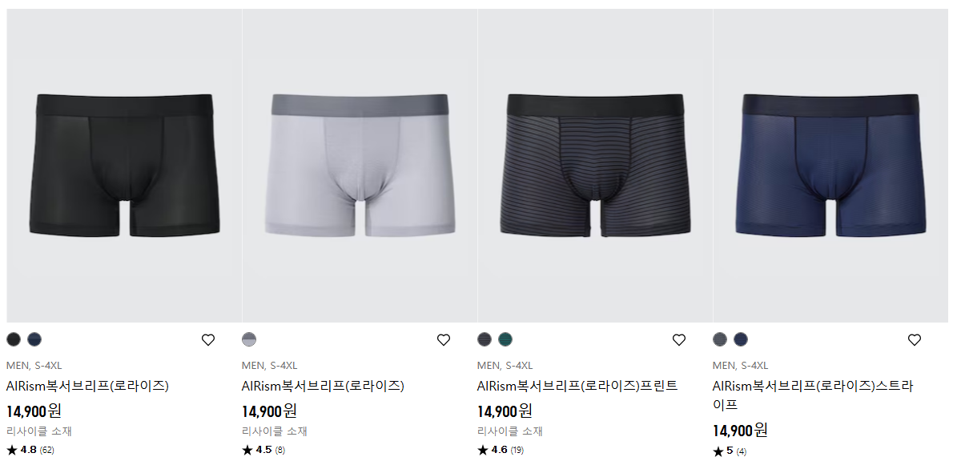
Task: View 4.5 star rating with 8 reviews
Action: (263, 450)
